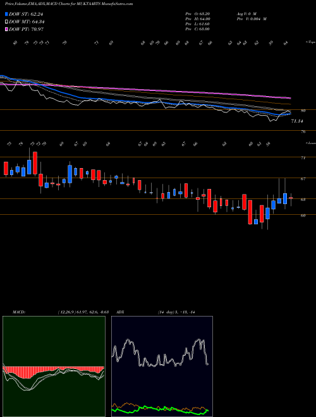Click the 71 axis label on candlestick chart

pos(303,158)
